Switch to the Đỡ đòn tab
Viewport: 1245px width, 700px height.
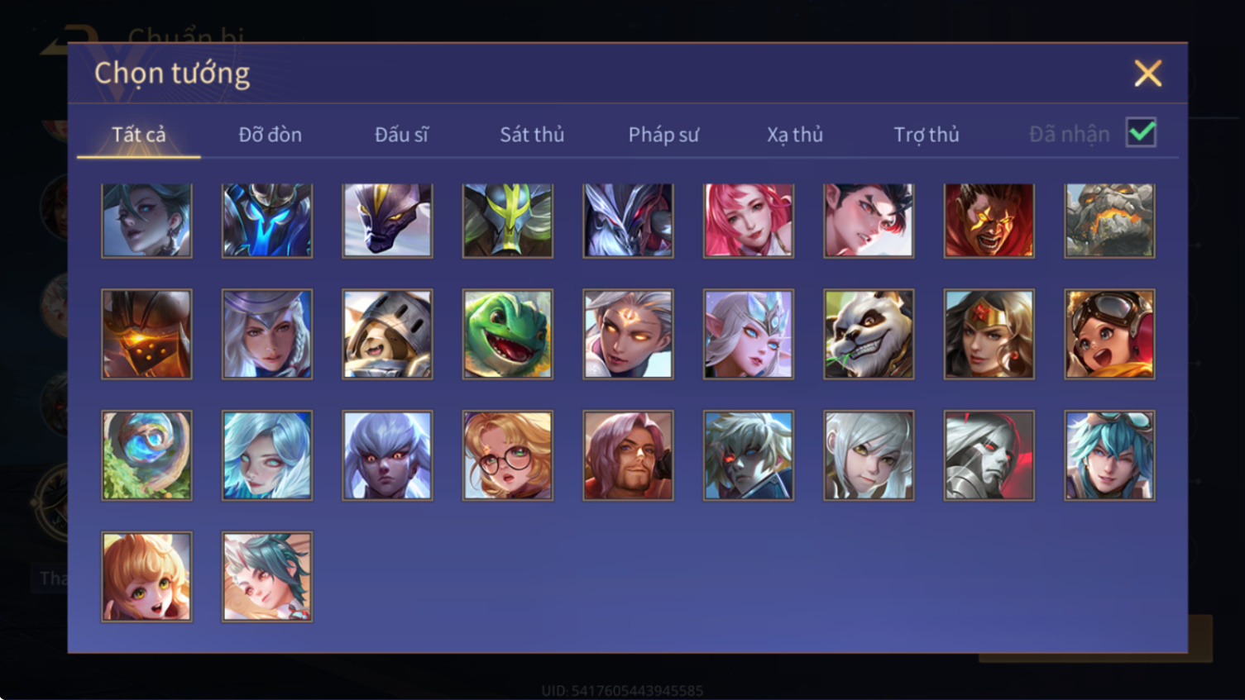point(270,134)
